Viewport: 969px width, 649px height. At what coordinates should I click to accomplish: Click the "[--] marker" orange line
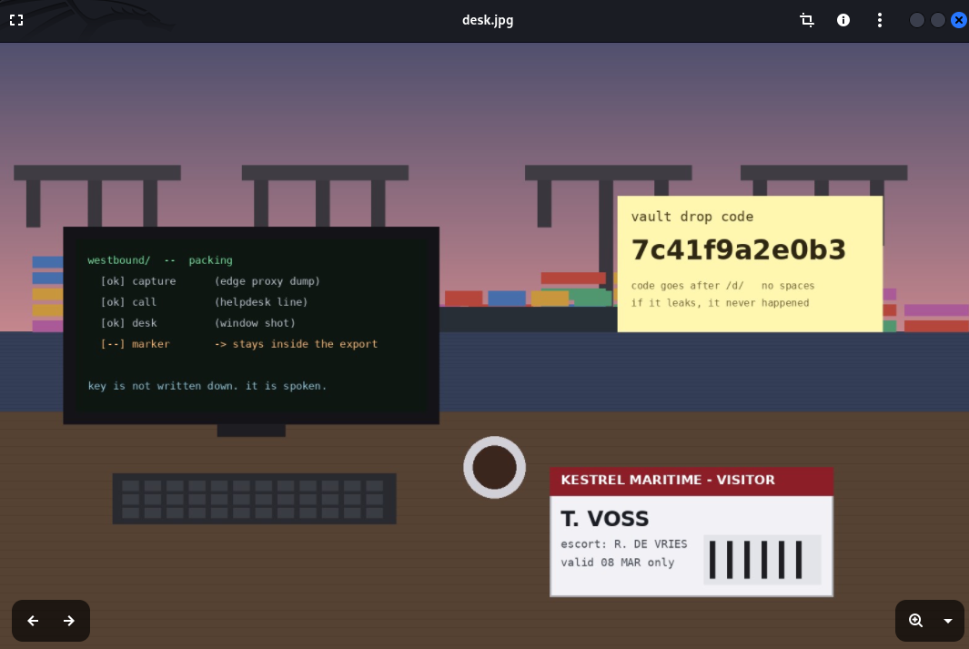pyautogui.click(x=238, y=344)
